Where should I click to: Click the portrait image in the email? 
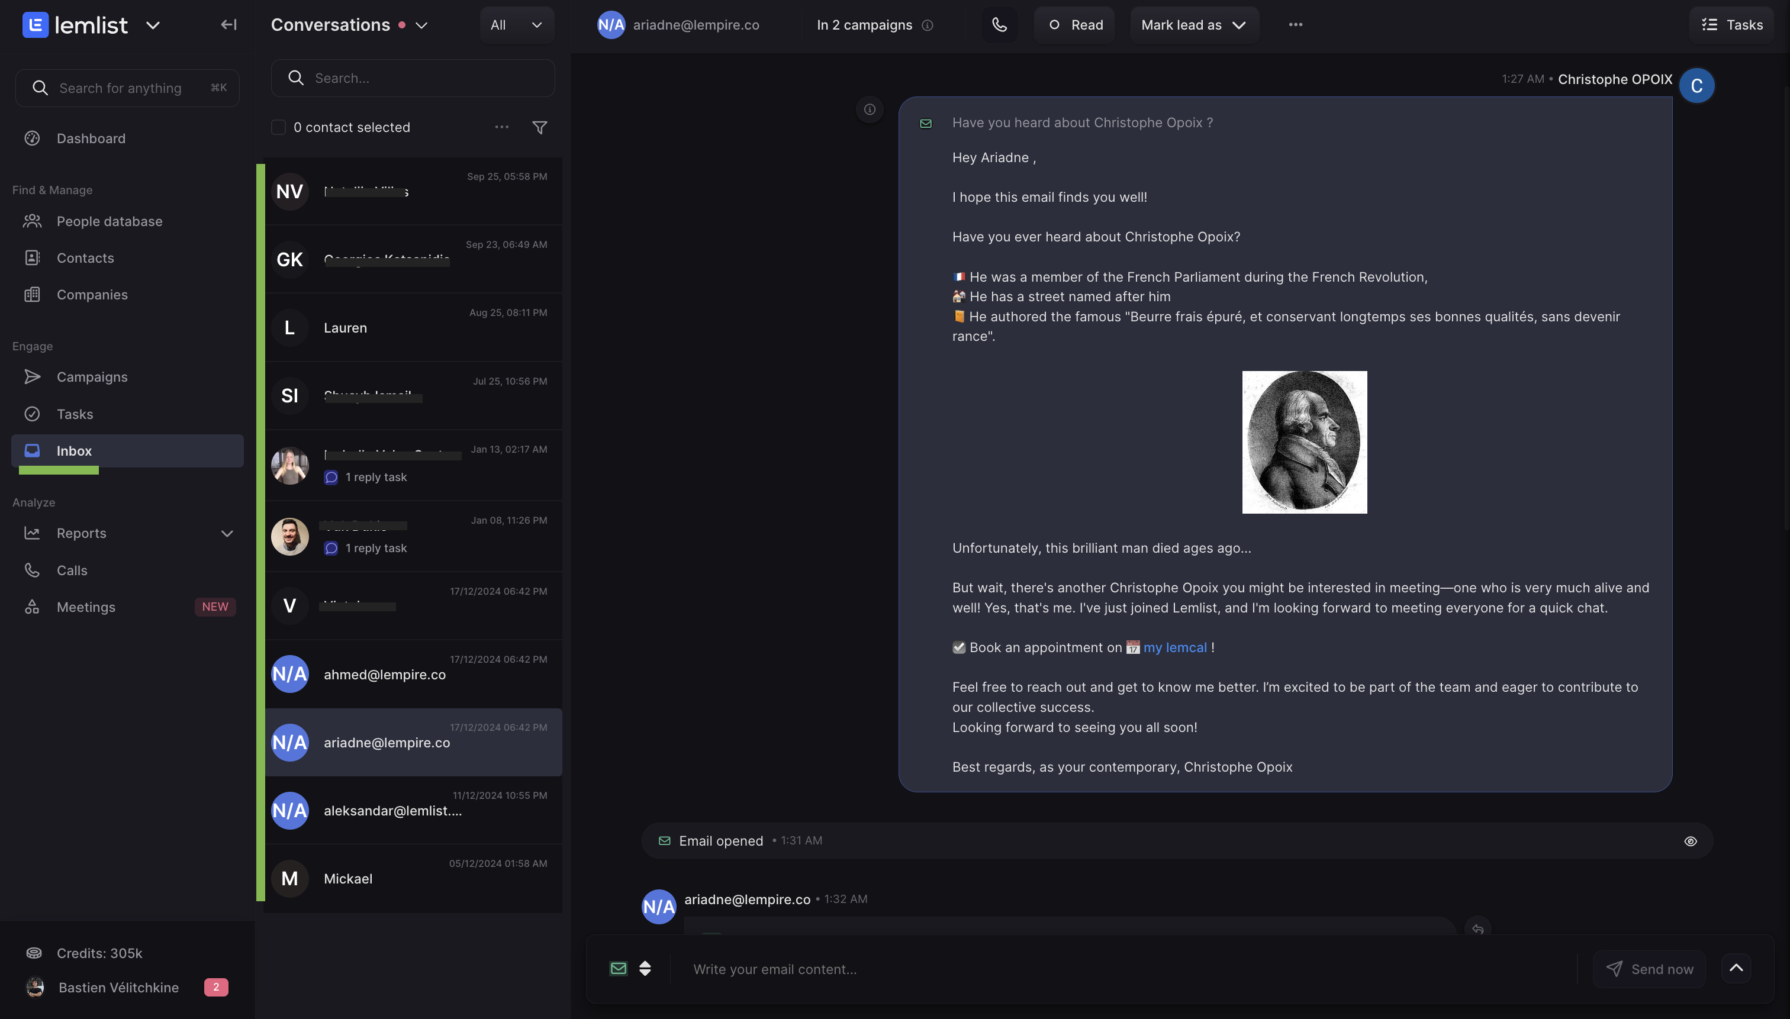click(1304, 442)
